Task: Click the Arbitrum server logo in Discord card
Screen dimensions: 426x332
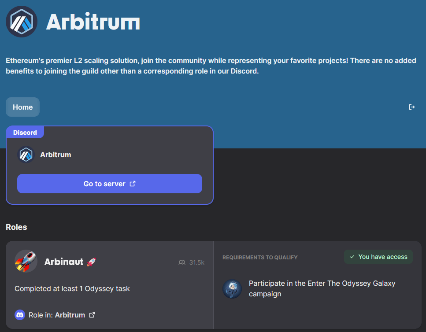Action: [x=26, y=155]
